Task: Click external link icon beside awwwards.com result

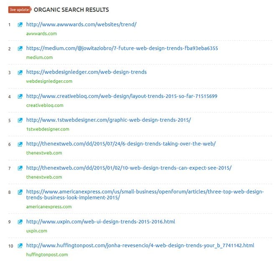Action: (20, 25)
